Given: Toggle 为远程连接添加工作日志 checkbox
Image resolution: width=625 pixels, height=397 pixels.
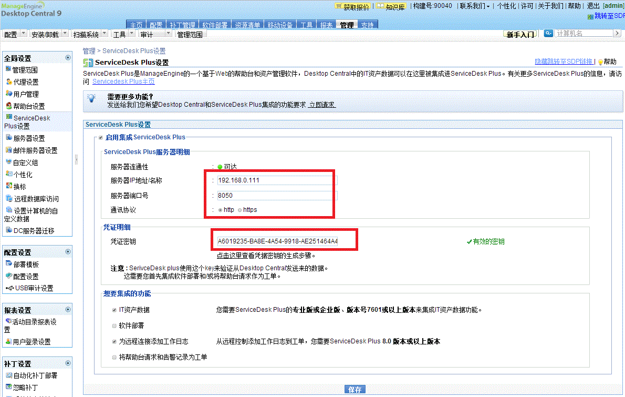Looking at the screenshot, I should pos(114,342).
